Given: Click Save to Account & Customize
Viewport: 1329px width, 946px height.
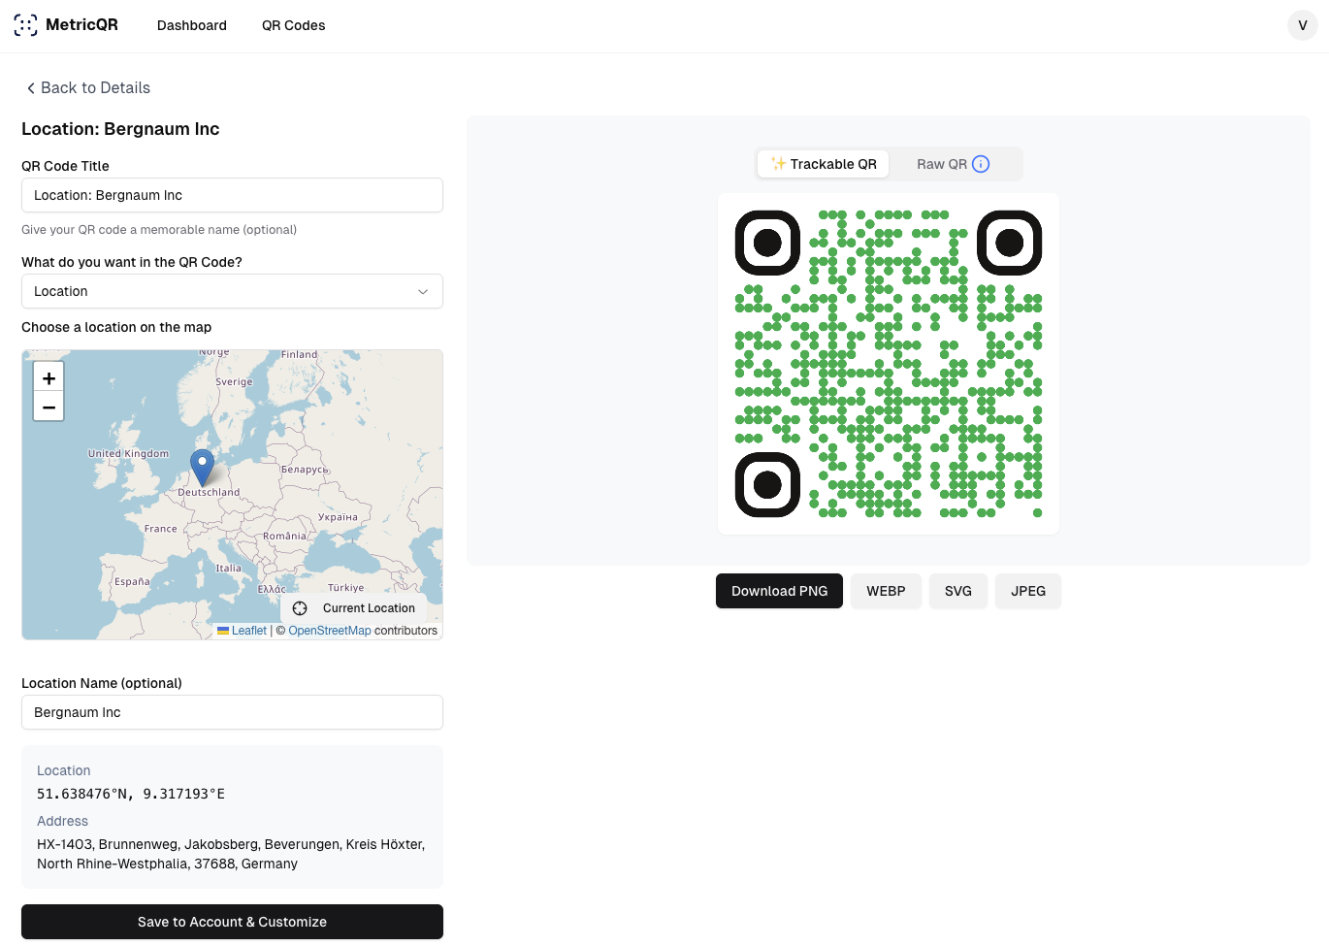Looking at the screenshot, I should (x=232, y=922).
